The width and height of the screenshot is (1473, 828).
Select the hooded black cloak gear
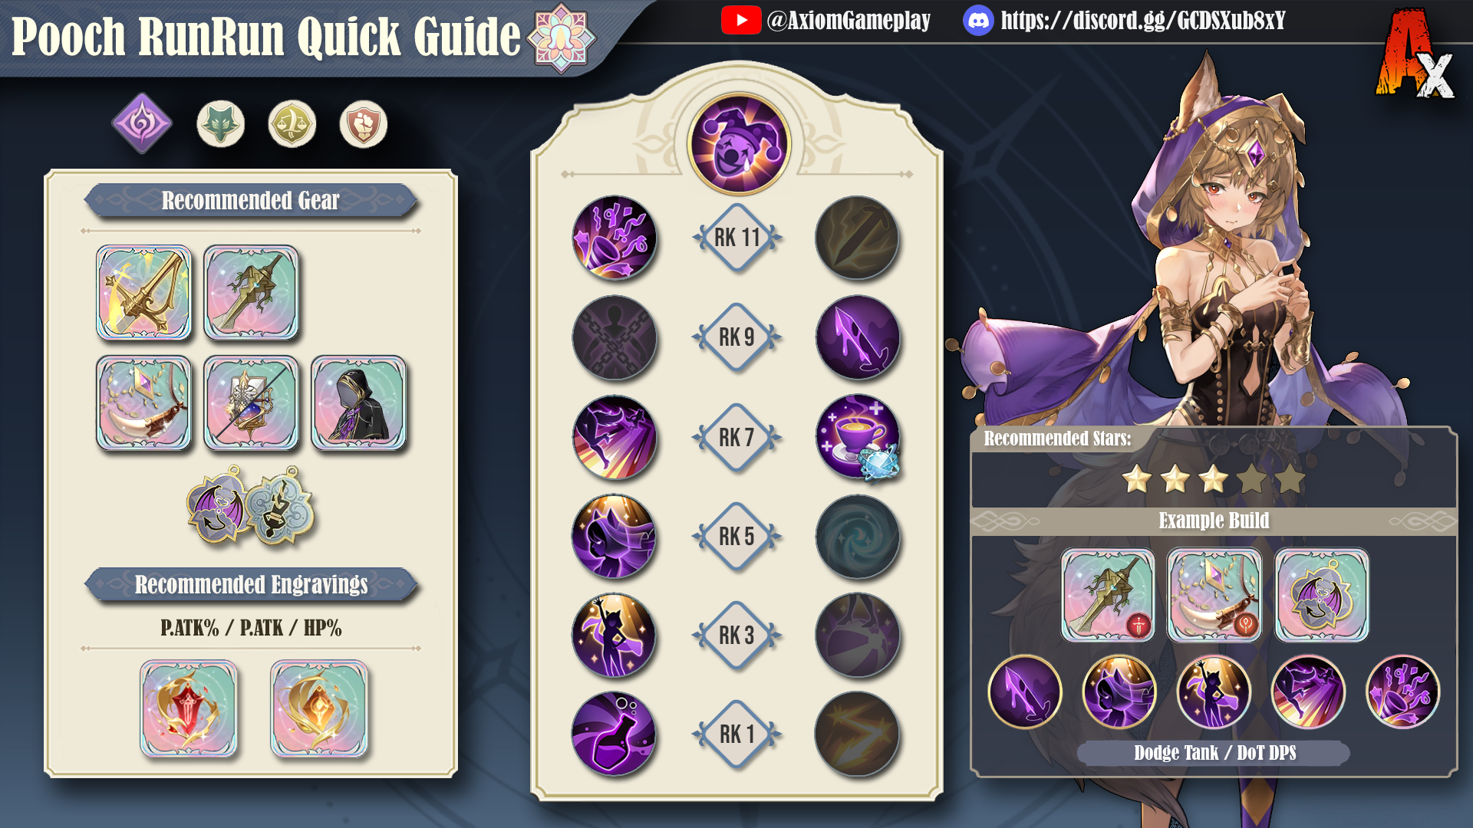click(x=358, y=402)
